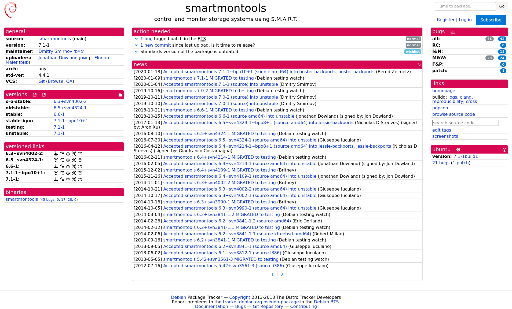
Task: Click the Go button next to package search
Action: pos(502,6)
